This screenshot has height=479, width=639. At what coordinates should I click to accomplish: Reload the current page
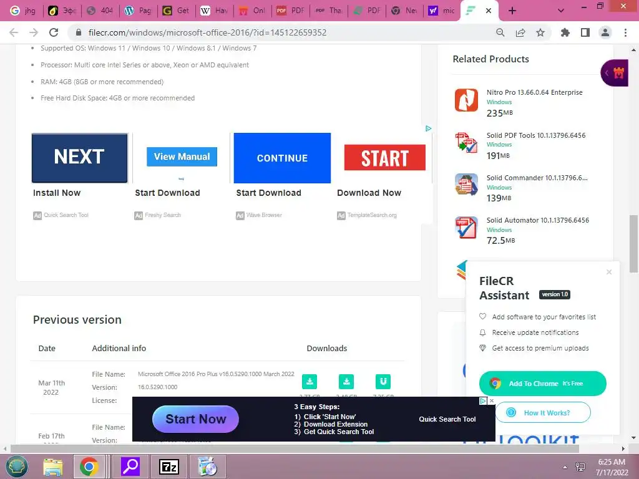pos(54,32)
